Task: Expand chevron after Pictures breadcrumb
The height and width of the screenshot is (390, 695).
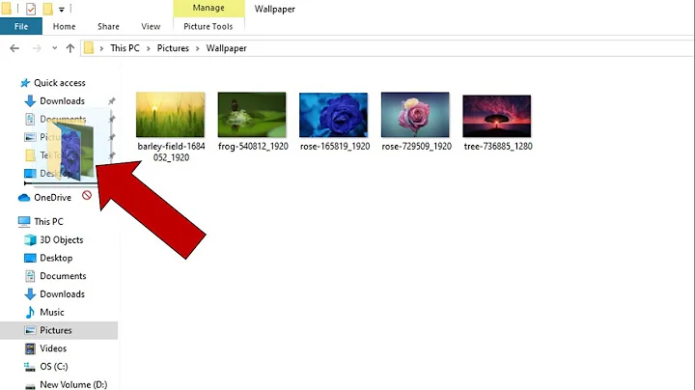Action: pyautogui.click(x=198, y=48)
